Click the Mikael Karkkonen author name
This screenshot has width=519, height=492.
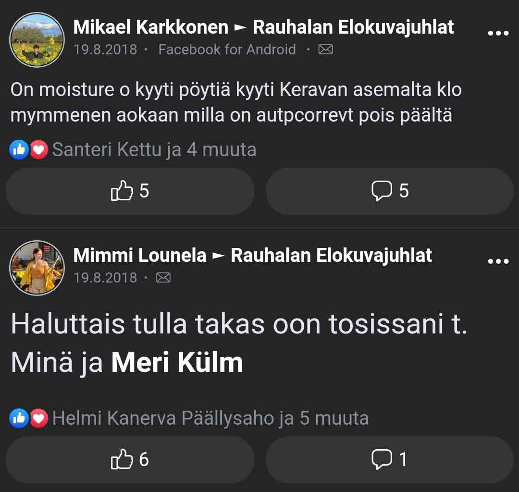(x=150, y=27)
